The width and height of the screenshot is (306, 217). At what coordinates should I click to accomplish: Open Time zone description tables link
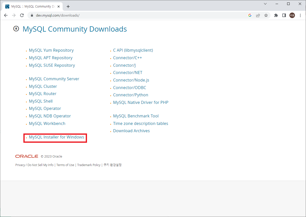141,123
